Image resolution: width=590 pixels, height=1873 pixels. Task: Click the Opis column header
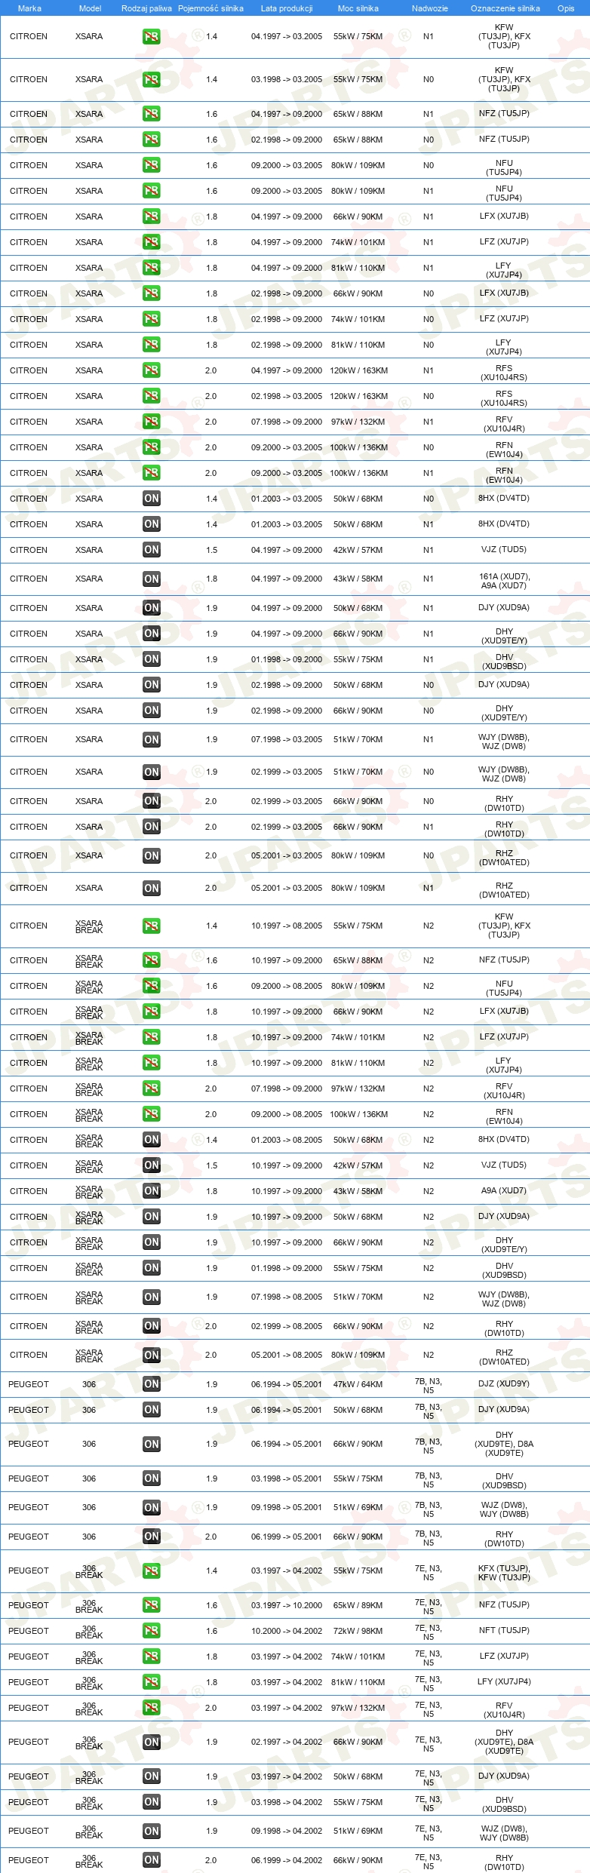566,8
